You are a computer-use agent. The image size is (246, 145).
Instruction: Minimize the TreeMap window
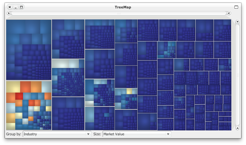tap(16, 7)
